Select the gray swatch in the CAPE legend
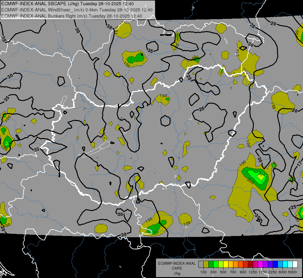Image resolution: width=303 pixels, height=278 pixels. [x=201, y=264]
